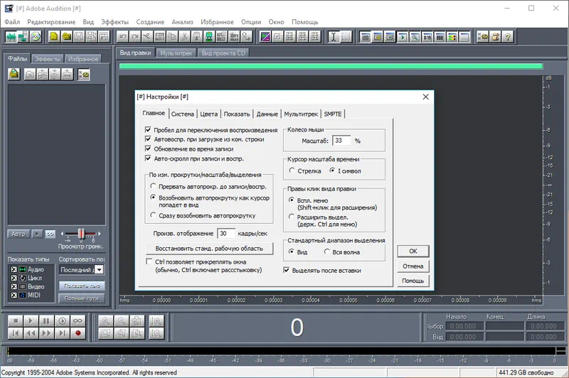
Task: Open the 'SMPTE' settings tab
Action: [333, 114]
